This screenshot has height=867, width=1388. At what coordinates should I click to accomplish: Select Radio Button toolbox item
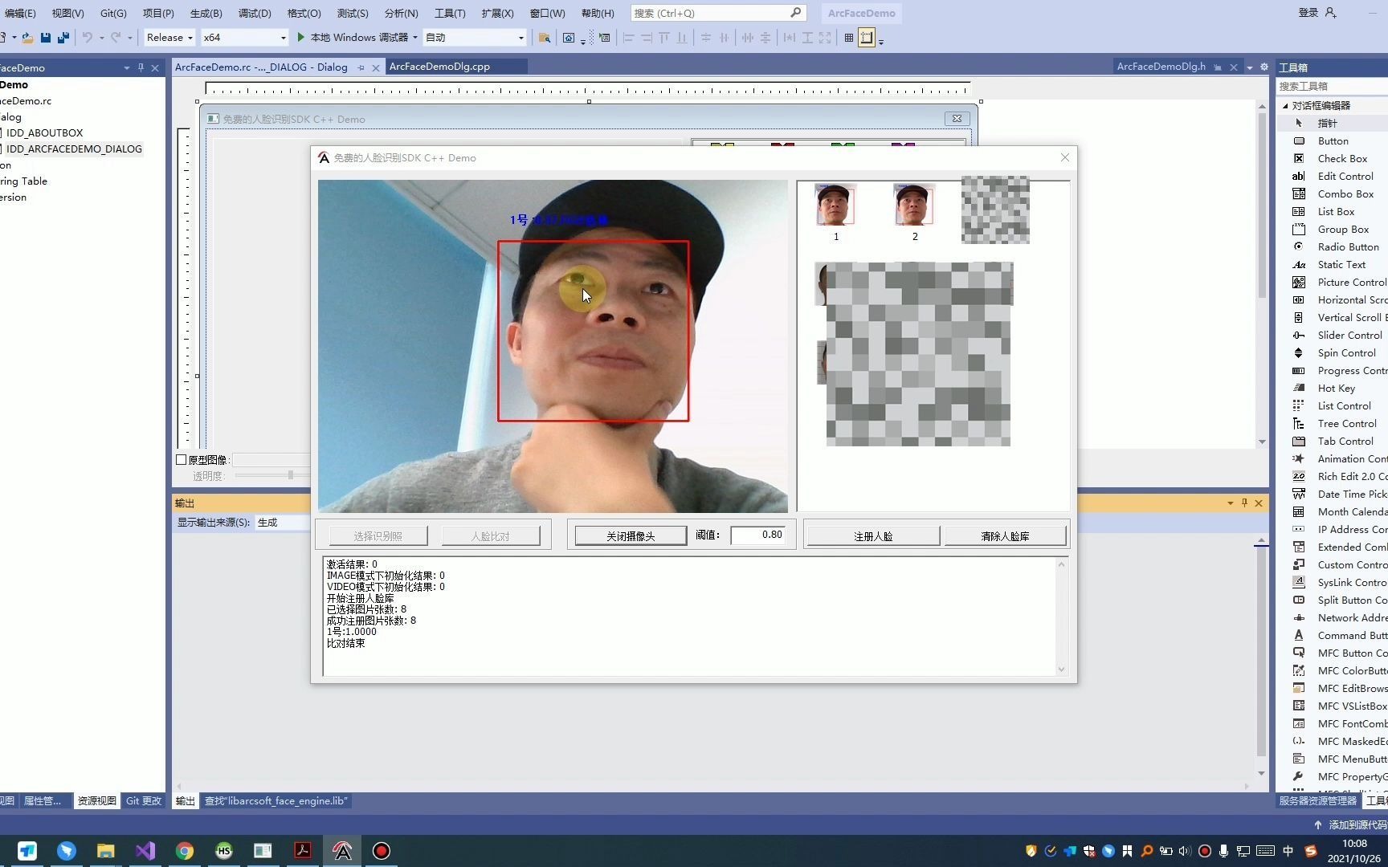[x=1348, y=246]
